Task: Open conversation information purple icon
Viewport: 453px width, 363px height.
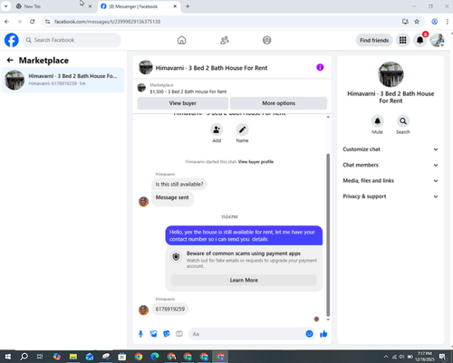Action: (320, 67)
